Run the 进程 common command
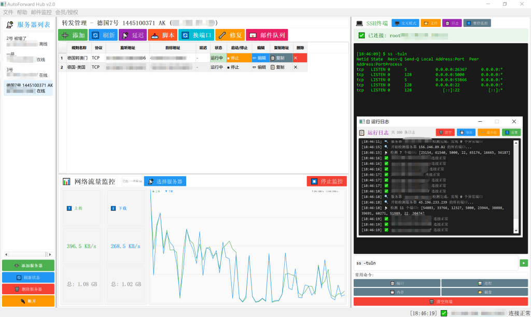Viewport: 531px width, 317px height. point(485,283)
